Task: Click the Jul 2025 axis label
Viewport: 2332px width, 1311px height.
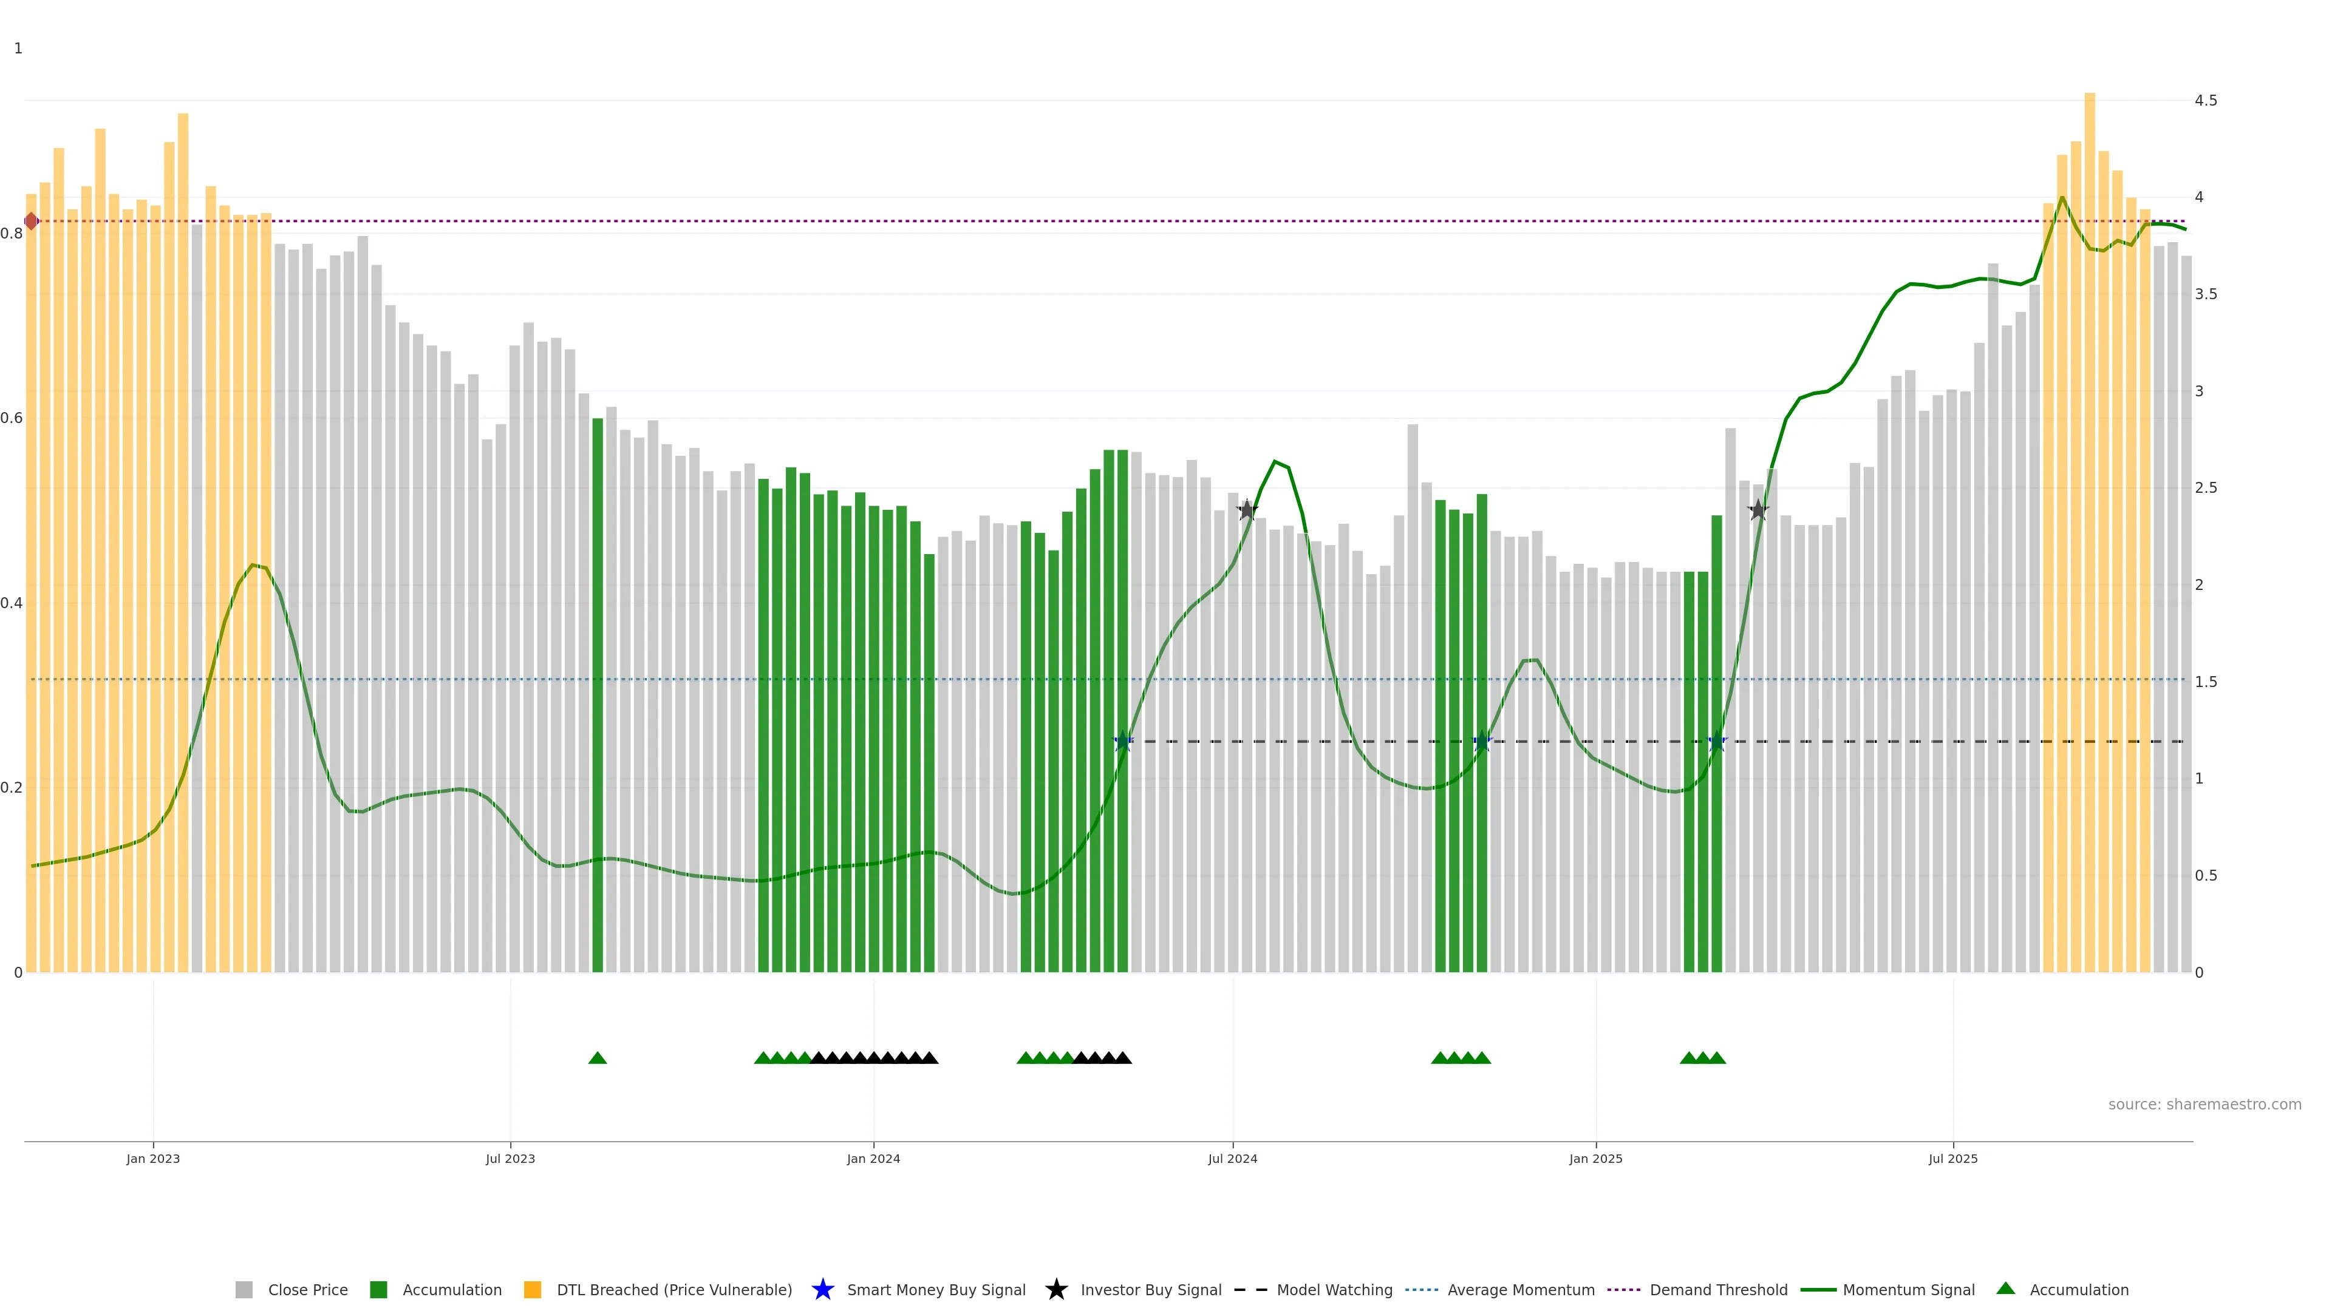Action: (1952, 1159)
